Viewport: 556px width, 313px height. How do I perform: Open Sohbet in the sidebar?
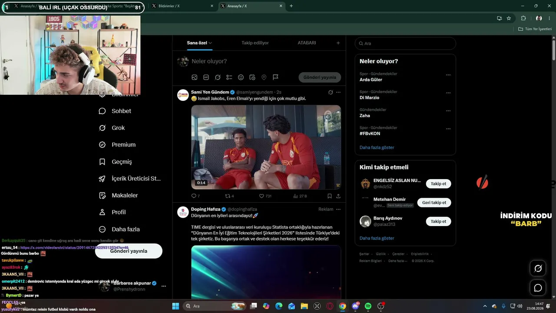tap(115, 111)
